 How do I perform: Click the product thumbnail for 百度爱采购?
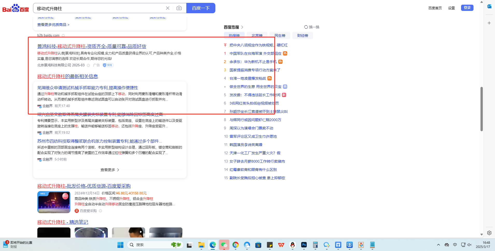[x=54, y=202]
